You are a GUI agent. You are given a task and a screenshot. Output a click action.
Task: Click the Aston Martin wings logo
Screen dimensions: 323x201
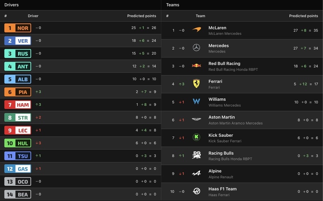[x=196, y=120]
